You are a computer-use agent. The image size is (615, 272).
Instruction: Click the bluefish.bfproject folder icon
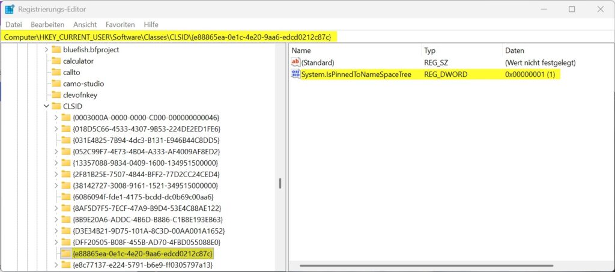(56, 50)
